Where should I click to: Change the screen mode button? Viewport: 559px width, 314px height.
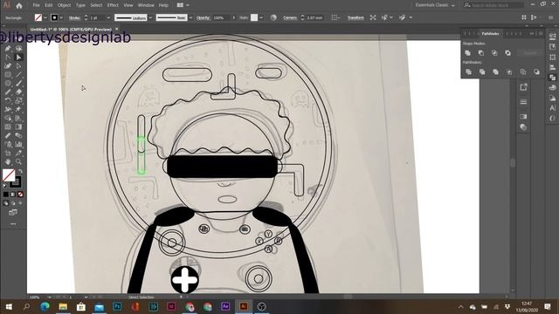[13, 213]
